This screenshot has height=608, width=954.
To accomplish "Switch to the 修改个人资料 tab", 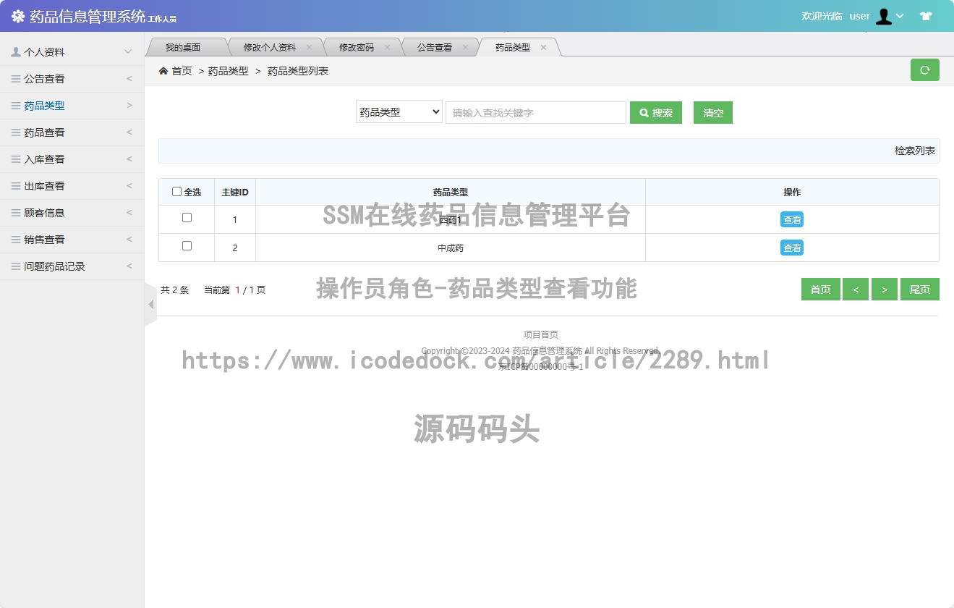I will click(x=269, y=47).
